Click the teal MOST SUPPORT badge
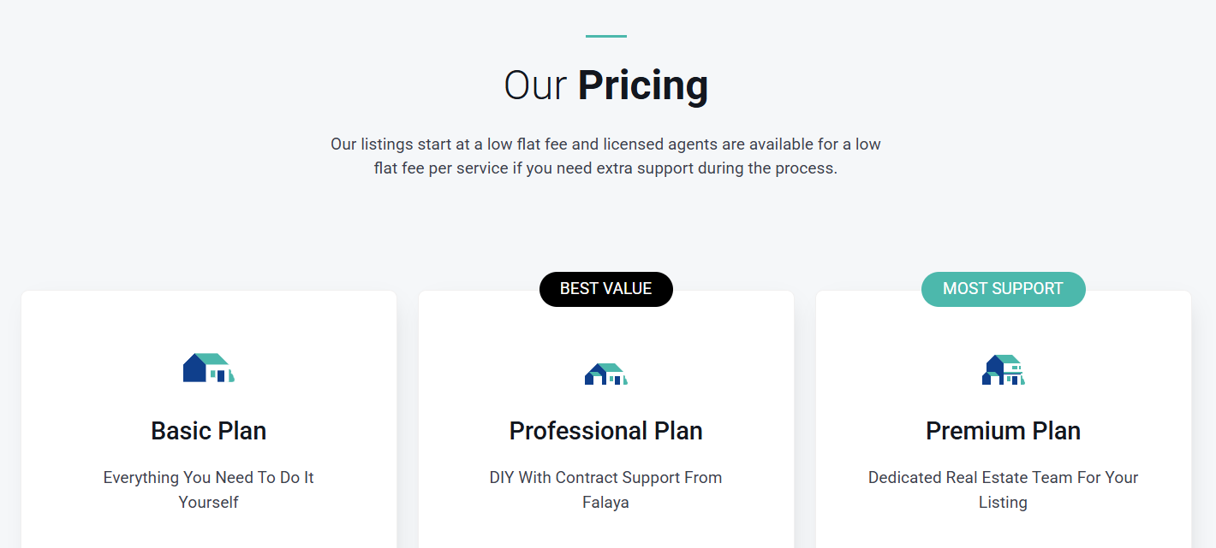 pos(1003,289)
